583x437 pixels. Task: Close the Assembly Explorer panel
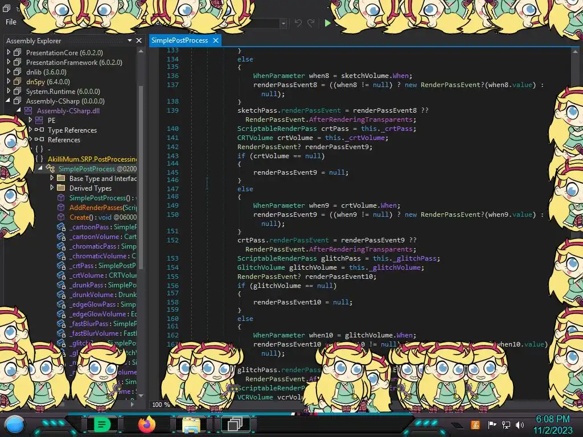[139, 40]
